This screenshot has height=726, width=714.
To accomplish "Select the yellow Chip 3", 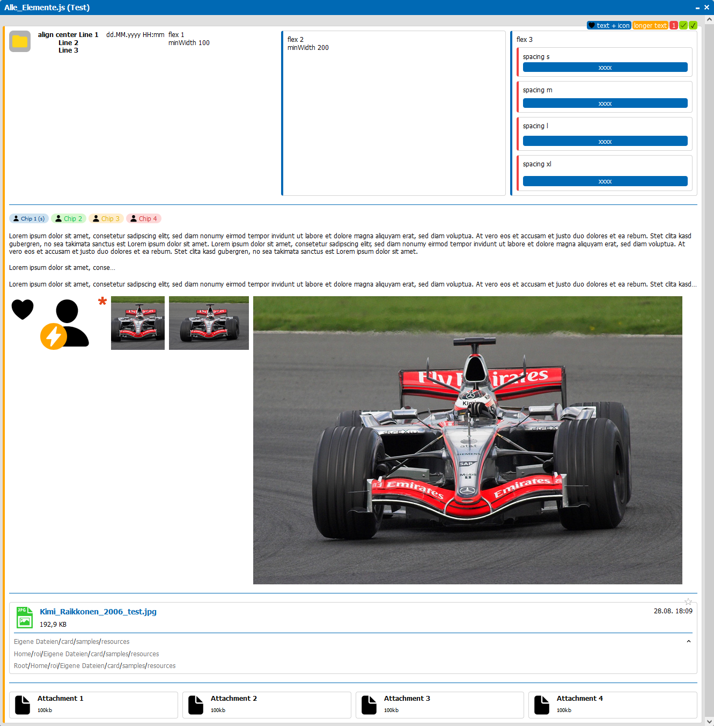I will tap(106, 218).
